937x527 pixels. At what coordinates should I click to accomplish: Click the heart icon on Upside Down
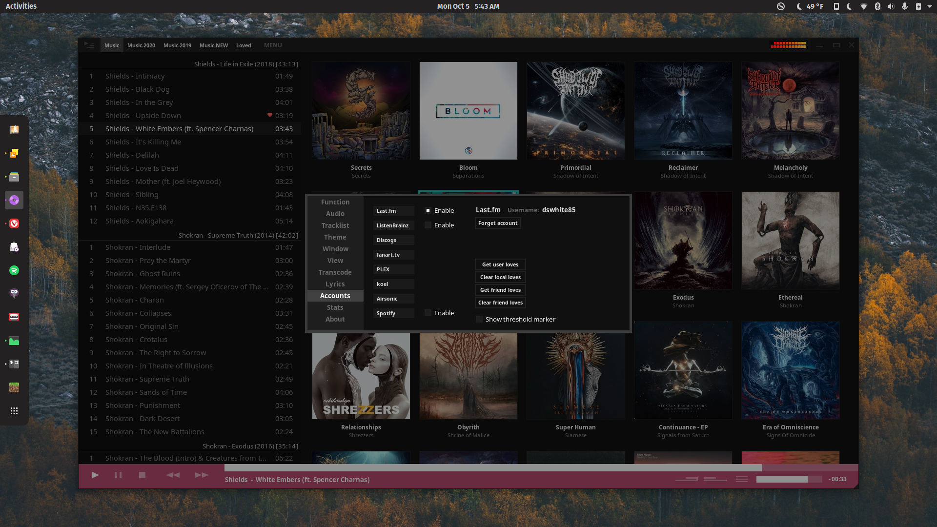269,115
